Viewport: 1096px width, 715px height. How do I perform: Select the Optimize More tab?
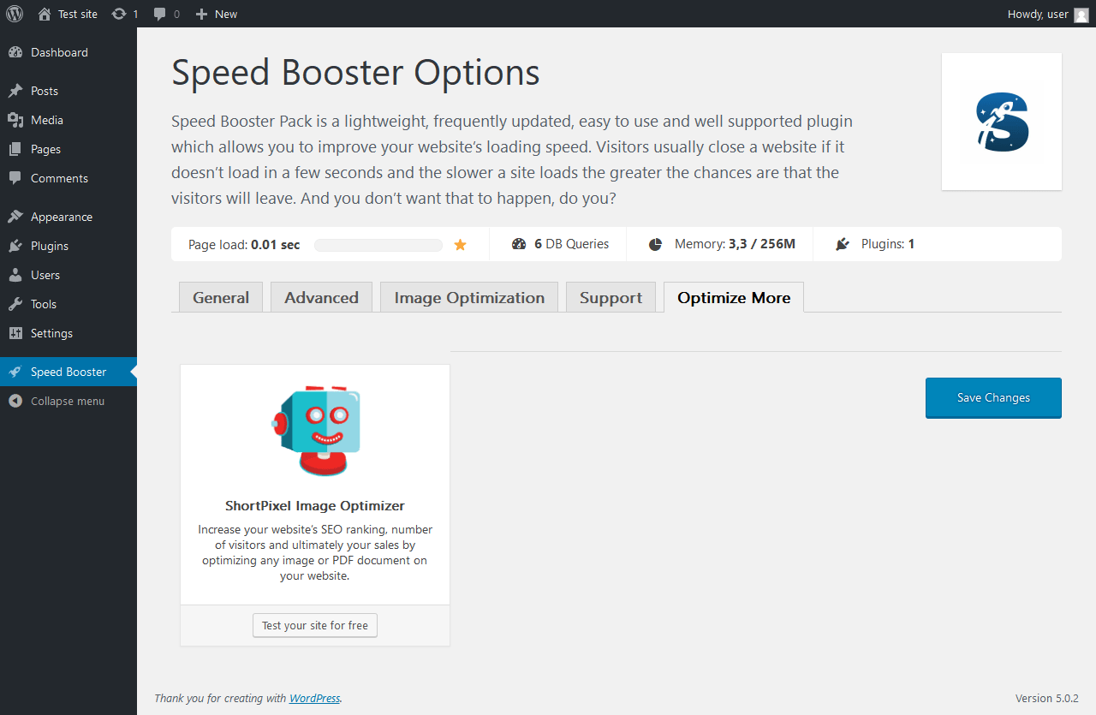tap(734, 297)
